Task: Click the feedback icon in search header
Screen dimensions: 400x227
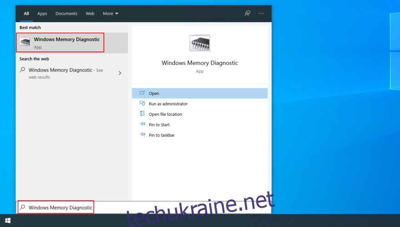Action: click(247, 13)
